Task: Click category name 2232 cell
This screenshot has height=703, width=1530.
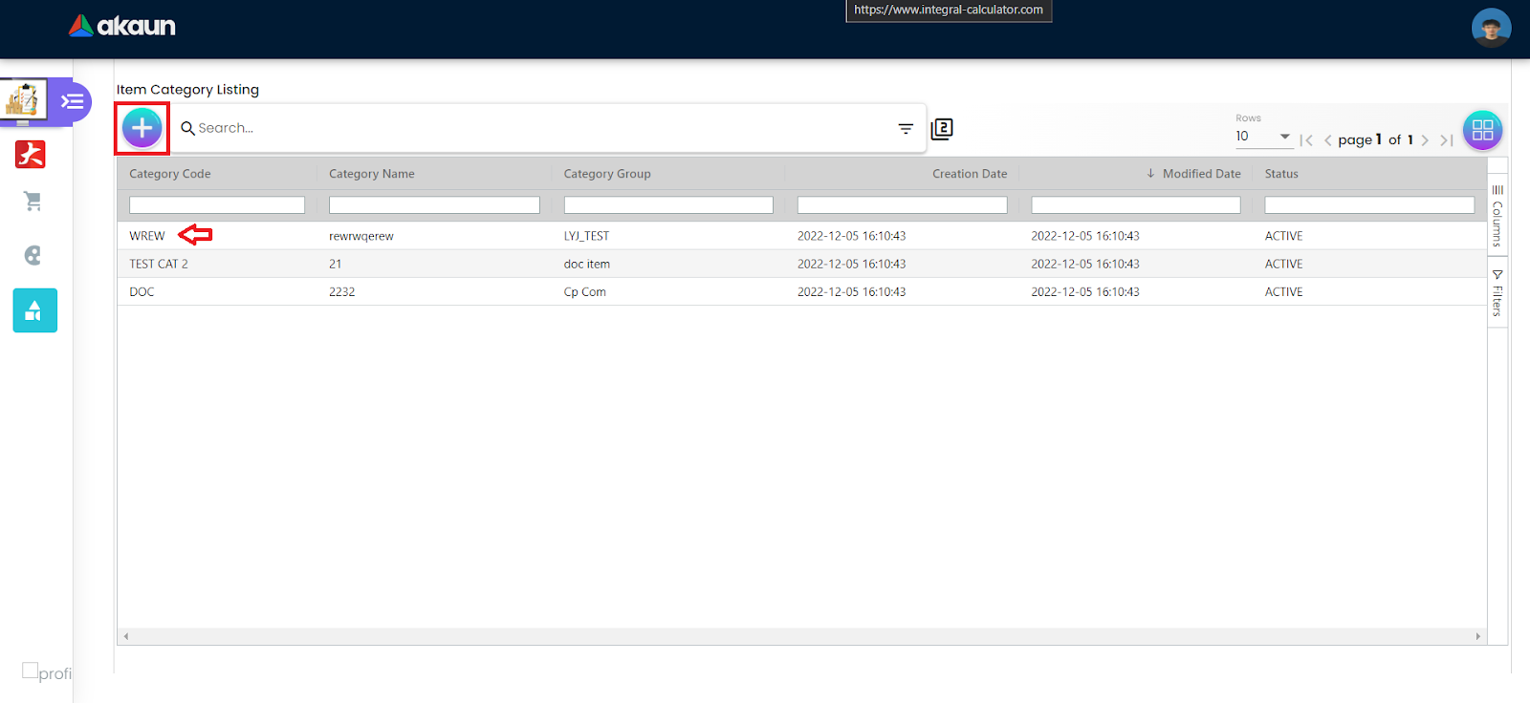Action: [342, 292]
